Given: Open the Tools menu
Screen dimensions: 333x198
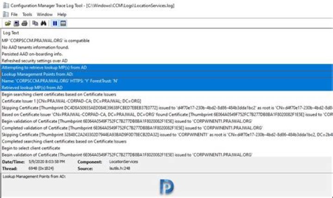Looking at the screenshot, I should tap(27, 14).
